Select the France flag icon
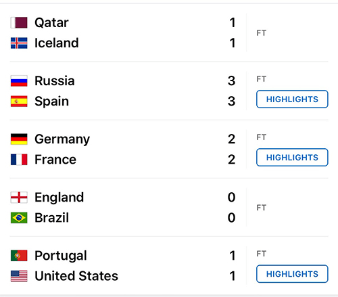Viewport: 338px width, 297px height. [19, 160]
